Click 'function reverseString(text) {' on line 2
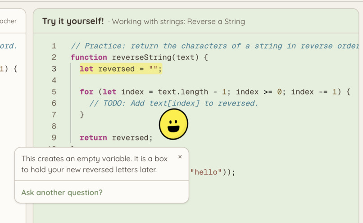 [139, 57]
